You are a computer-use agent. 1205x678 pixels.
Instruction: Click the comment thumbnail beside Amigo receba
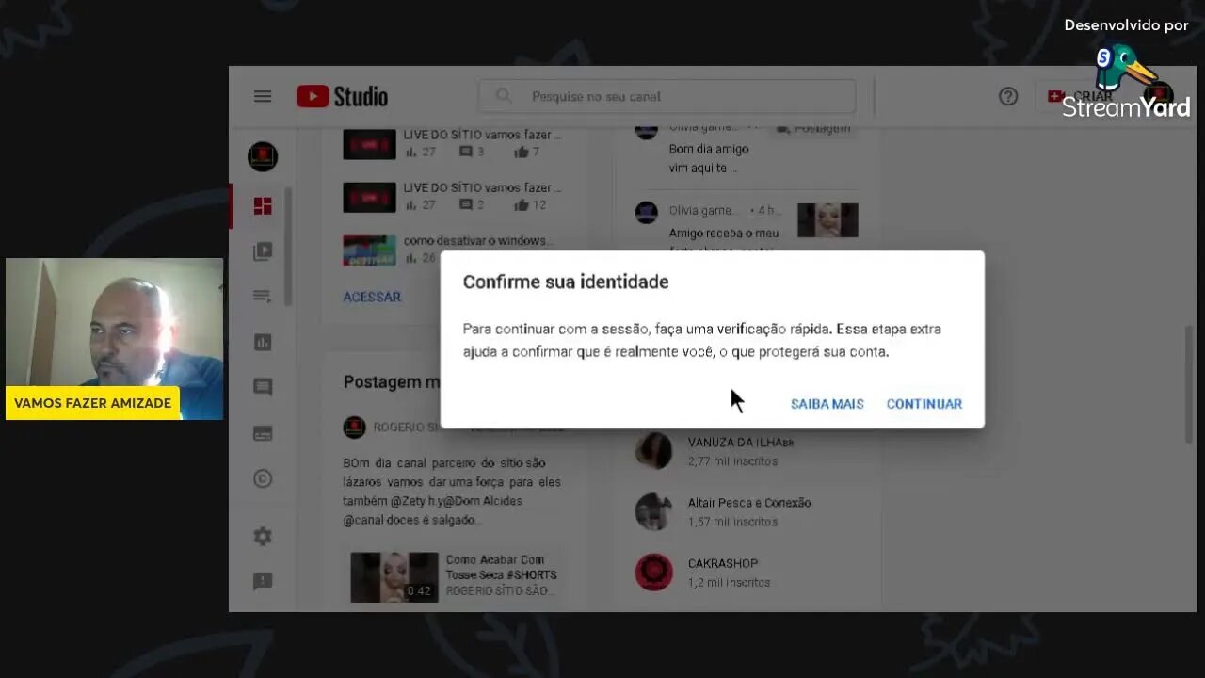827,219
